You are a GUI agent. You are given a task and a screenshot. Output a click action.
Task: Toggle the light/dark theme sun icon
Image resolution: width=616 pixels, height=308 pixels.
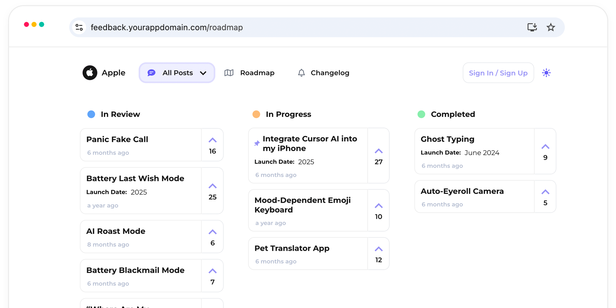546,73
